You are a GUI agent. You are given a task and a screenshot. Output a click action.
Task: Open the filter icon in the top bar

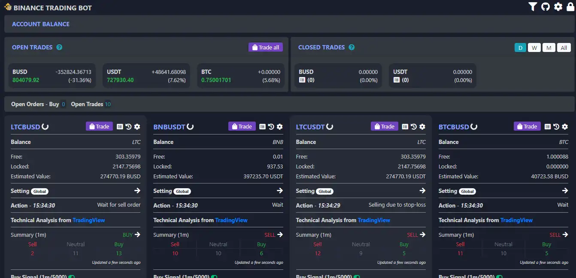(x=532, y=6)
